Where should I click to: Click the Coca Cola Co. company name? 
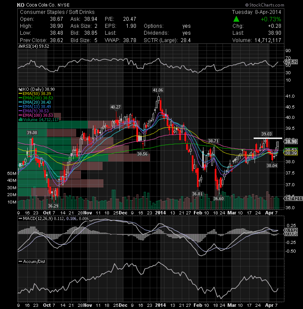(41, 5)
